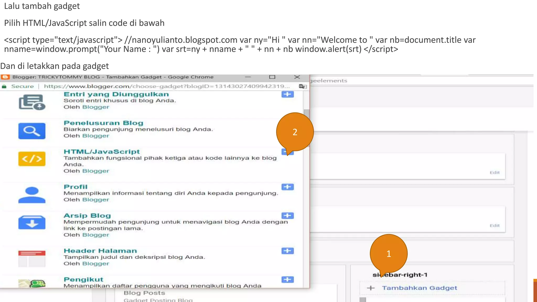Click the translate icon in address bar
The height and width of the screenshot is (302, 537).
[302, 86]
